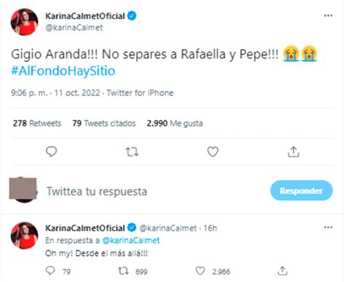The width and height of the screenshot is (345, 282).
Task: Click the reply tweet's profile avatar
Action: click(x=24, y=235)
